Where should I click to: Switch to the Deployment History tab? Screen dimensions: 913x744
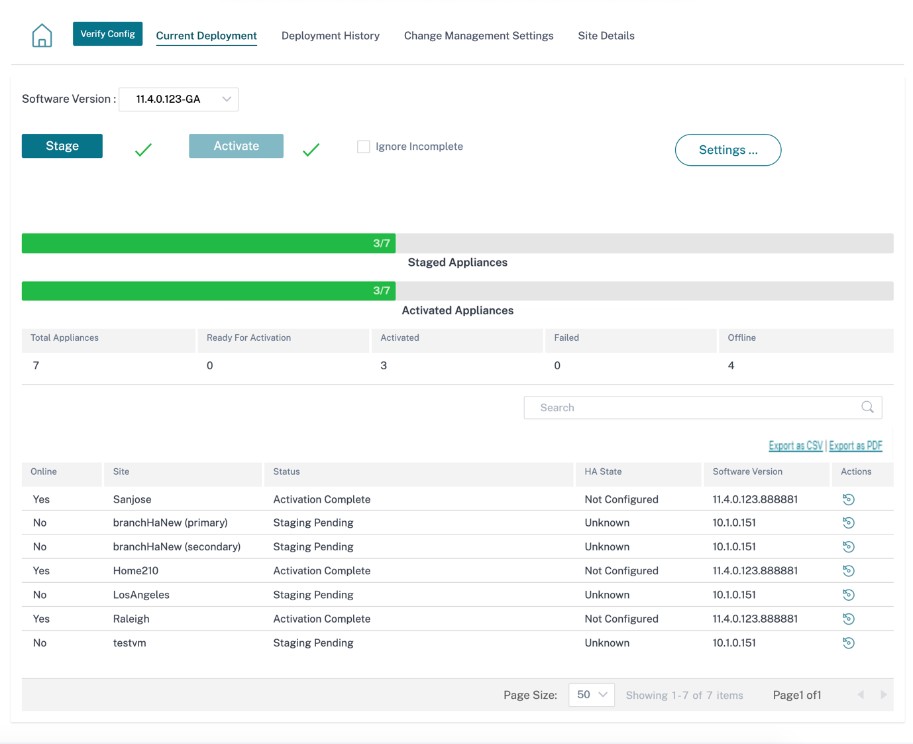coord(331,36)
